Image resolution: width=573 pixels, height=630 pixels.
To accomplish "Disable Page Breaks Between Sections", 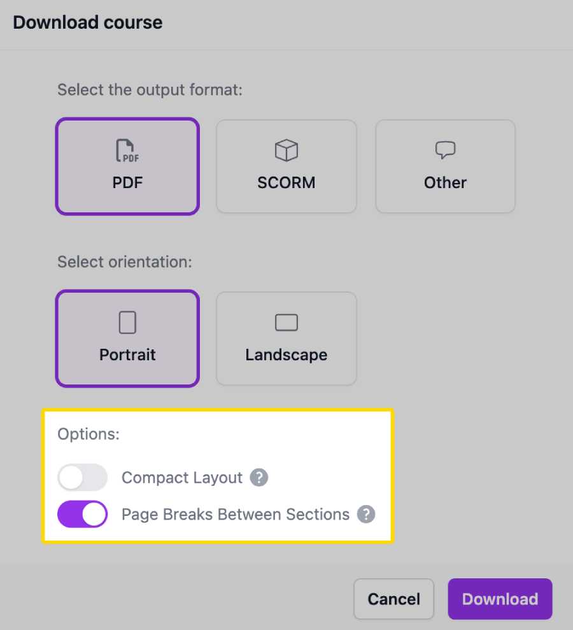I will (82, 515).
